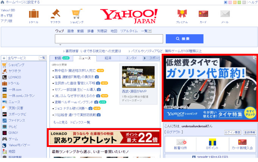Click the ログイン履歴 button
The image size is (258, 162).
tap(233, 132)
